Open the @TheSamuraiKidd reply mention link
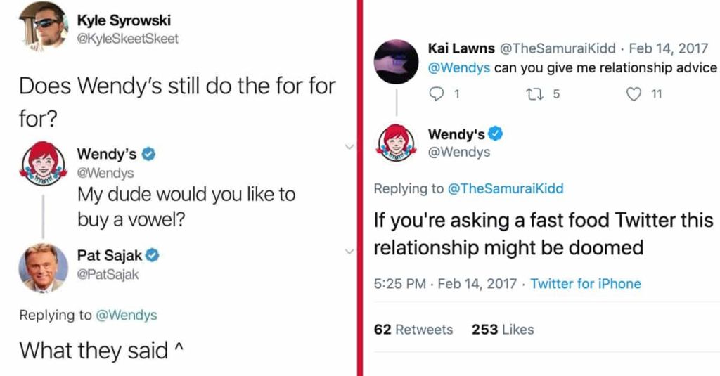Image resolution: width=720 pixels, height=376 pixels. [506, 188]
